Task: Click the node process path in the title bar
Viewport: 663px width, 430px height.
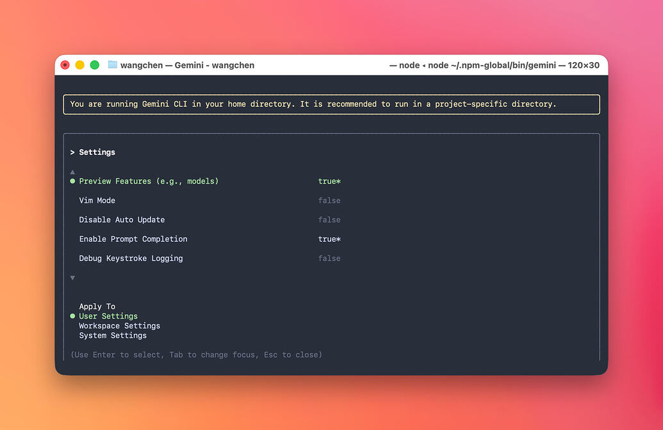Action: tap(495, 65)
